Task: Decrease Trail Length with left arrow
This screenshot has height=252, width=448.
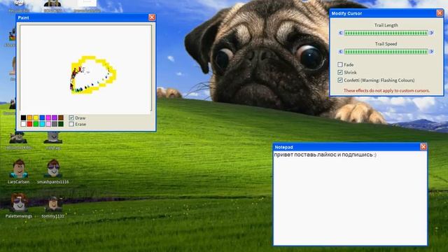Action: 340,33
